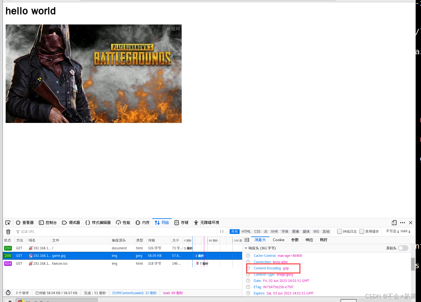This screenshot has width=421, height=302.
Task: Close the developer tools panel
Action: [x=411, y=223]
